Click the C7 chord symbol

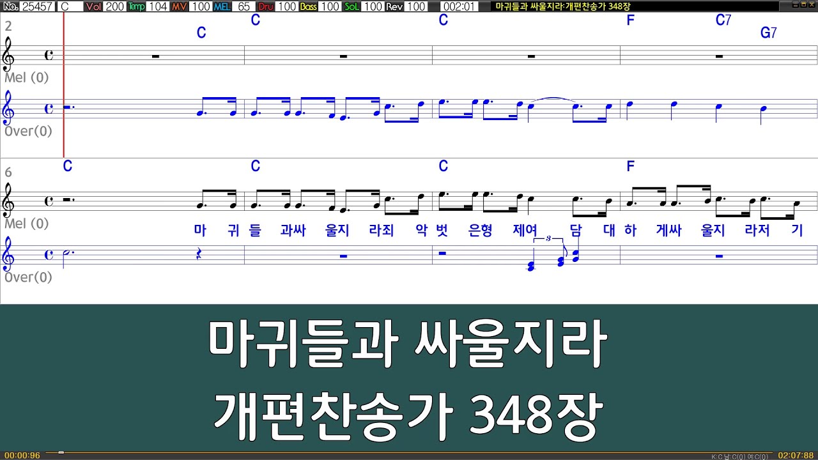723,20
